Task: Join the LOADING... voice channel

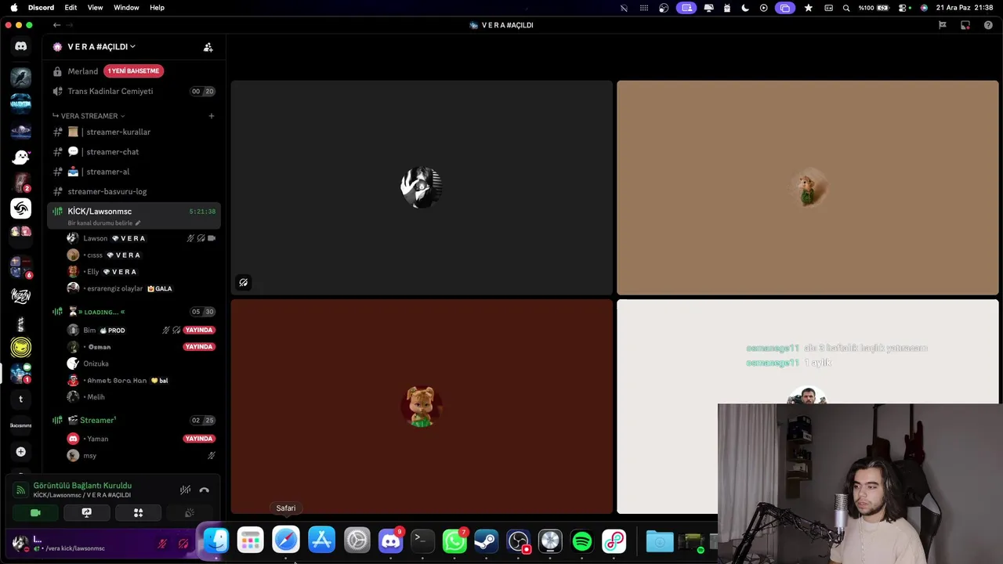Action: click(x=134, y=312)
